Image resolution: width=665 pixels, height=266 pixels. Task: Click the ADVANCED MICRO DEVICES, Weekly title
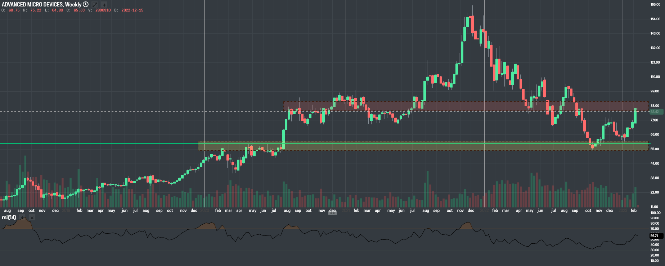click(x=41, y=4)
